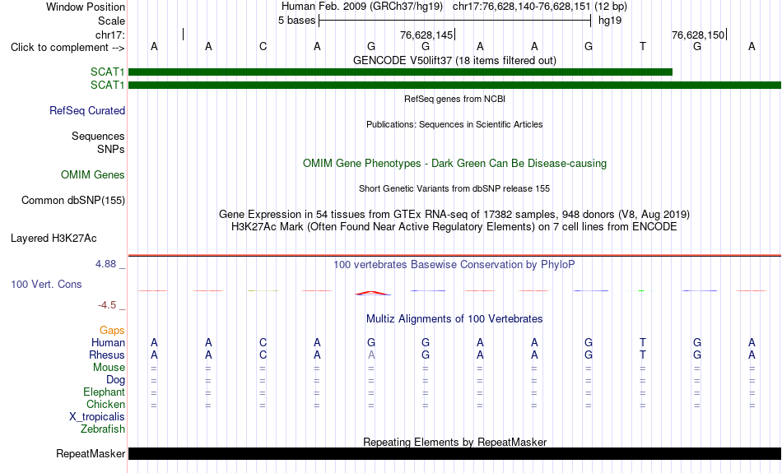Click the GTEx Gene Expression track title
Viewport: 782px width, 473px height.
454,215
